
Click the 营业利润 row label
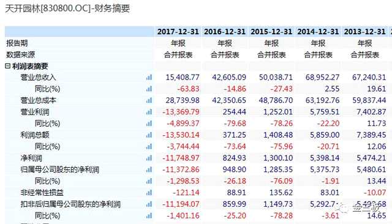(x=35, y=112)
